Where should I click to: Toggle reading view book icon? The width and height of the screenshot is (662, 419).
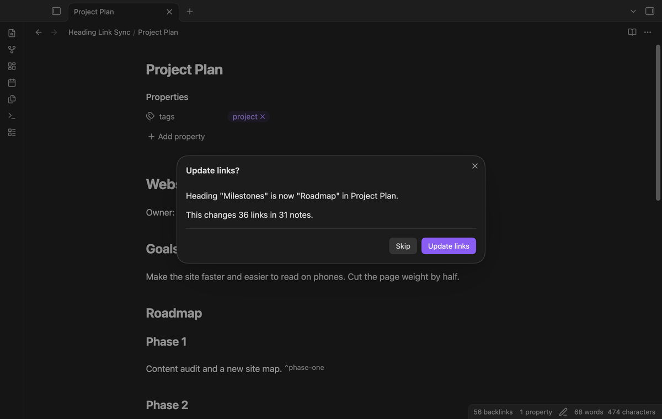[x=632, y=32]
